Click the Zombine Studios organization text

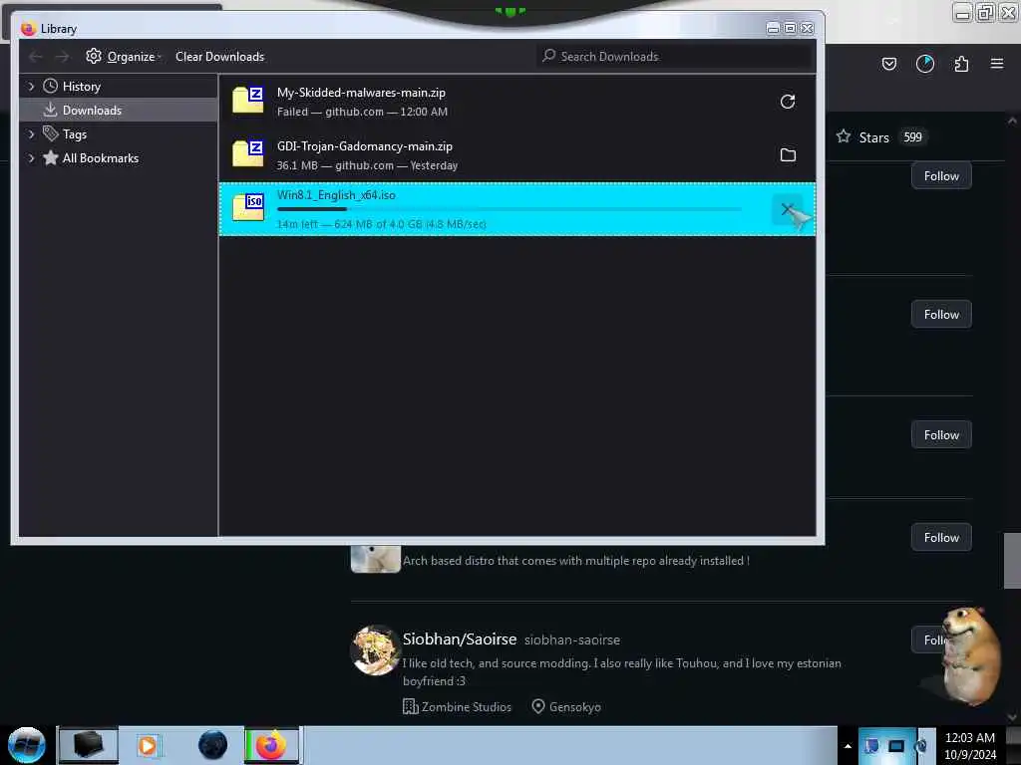pyautogui.click(x=467, y=707)
